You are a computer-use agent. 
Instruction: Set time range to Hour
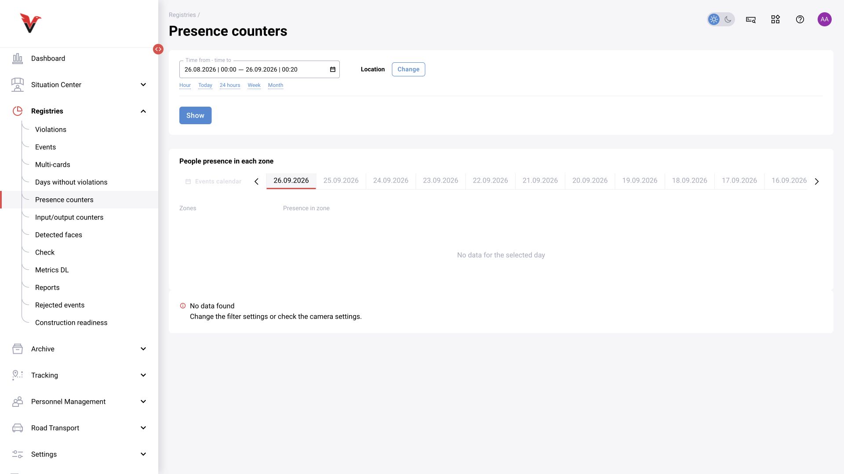(x=185, y=85)
